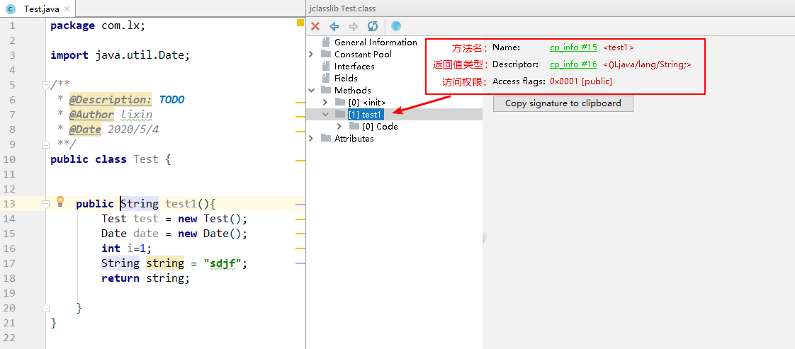The height and width of the screenshot is (349, 795).
Task: Click the splitter handle dots
Action: coord(484,238)
